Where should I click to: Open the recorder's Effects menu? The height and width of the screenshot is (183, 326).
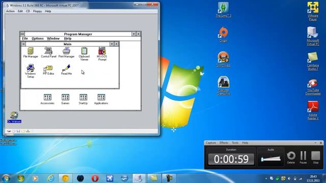coord(224,143)
